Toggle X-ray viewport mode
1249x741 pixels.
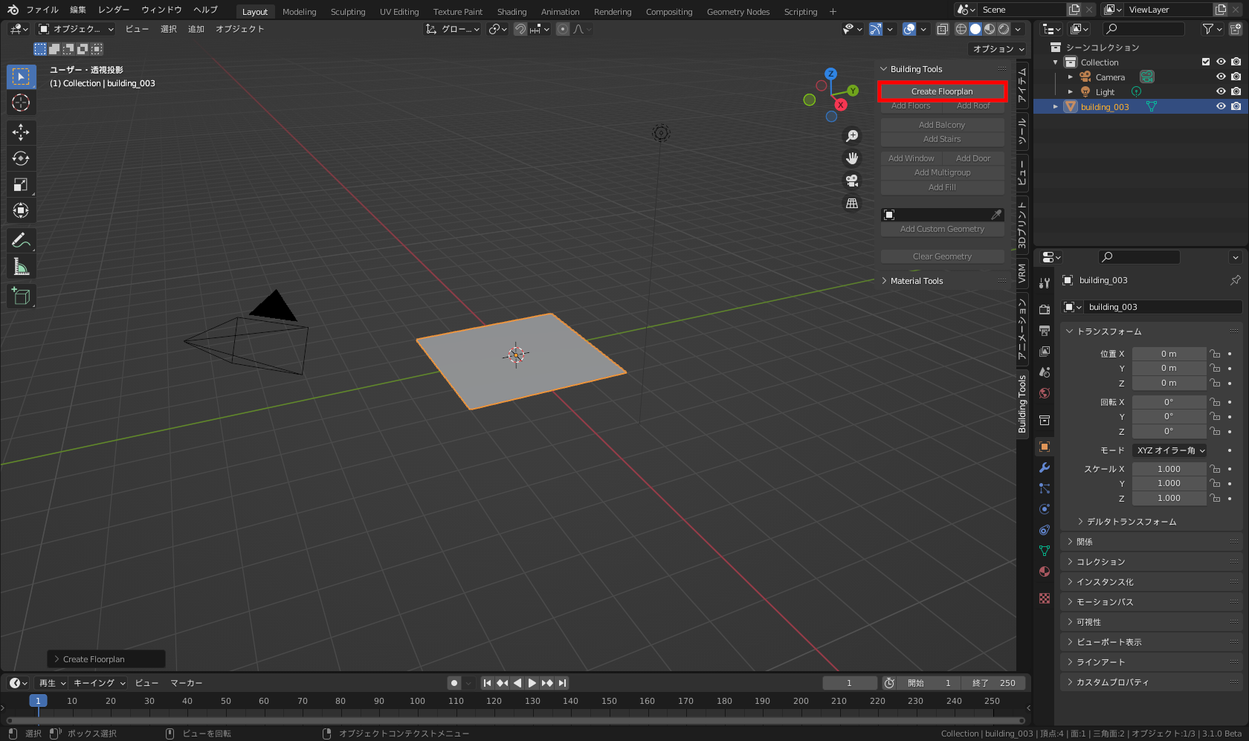click(x=942, y=29)
